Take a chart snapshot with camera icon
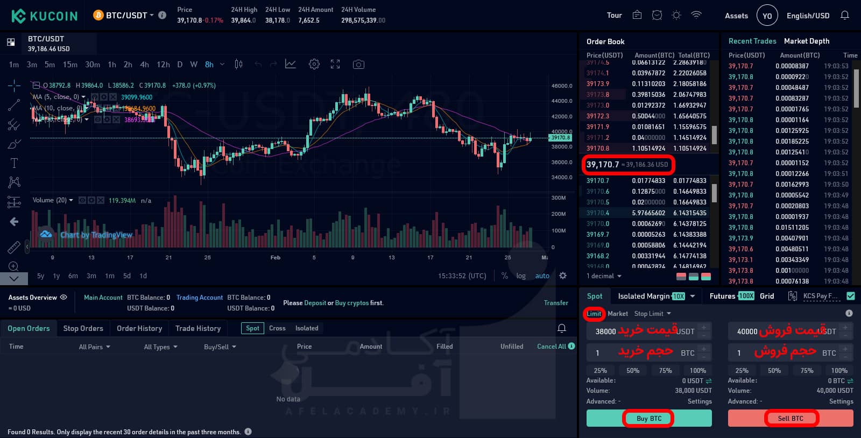This screenshot has height=438, width=861. [358, 64]
